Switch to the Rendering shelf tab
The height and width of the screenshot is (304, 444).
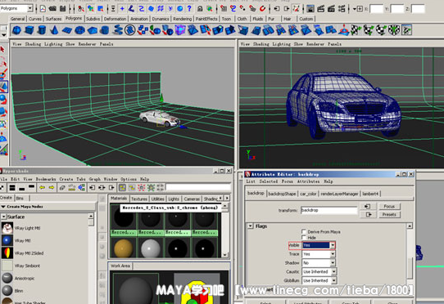(182, 19)
